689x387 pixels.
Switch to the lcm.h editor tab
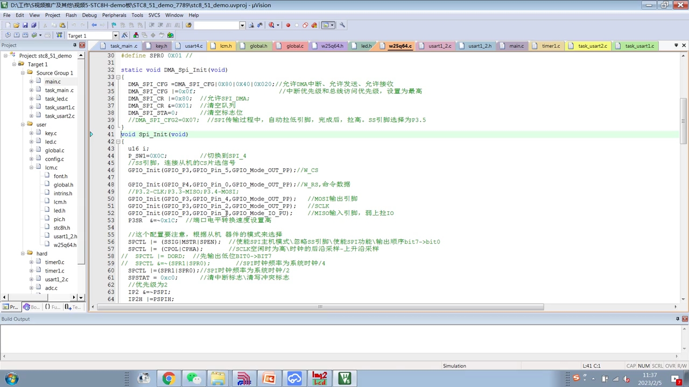(x=222, y=46)
